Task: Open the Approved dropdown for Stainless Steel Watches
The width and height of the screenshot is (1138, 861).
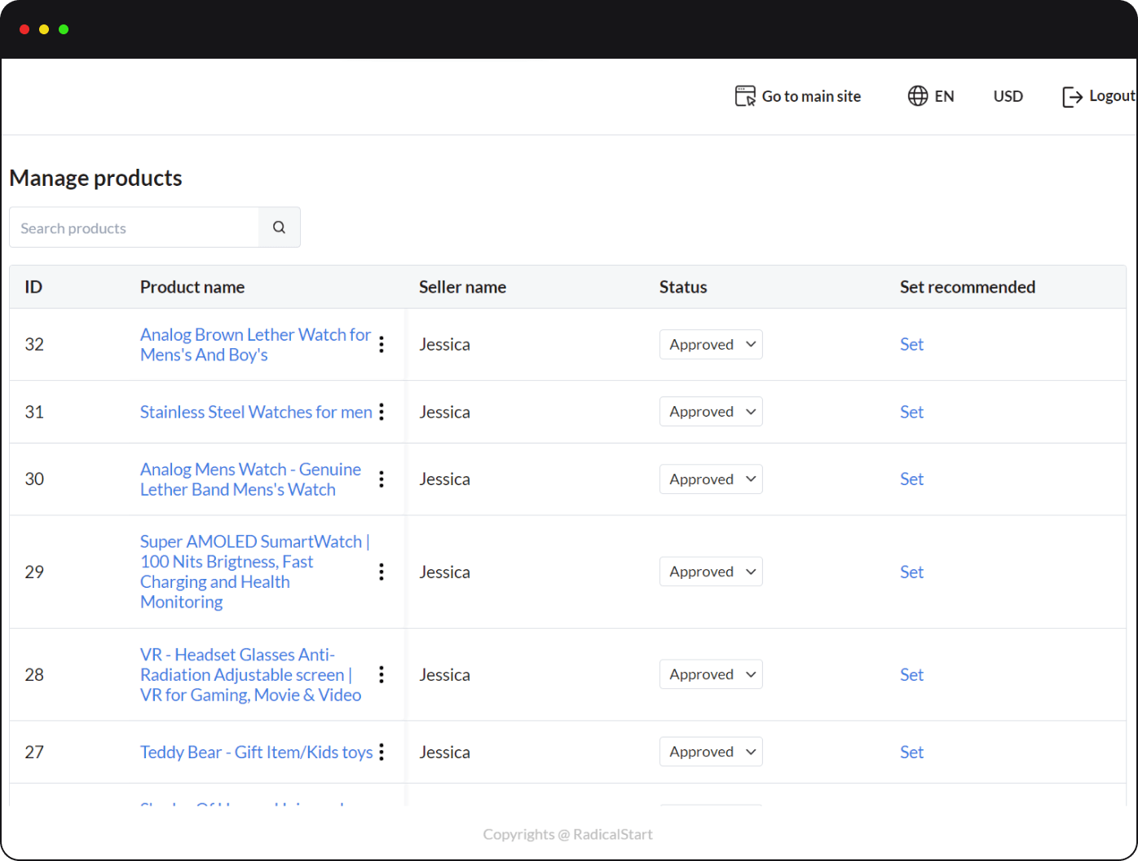Action: (x=710, y=411)
